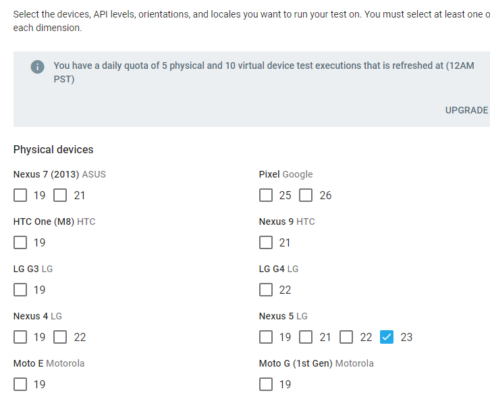Select API 26 for Pixel Google
This screenshot has height=393, width=490.
[x=306, y=195]
